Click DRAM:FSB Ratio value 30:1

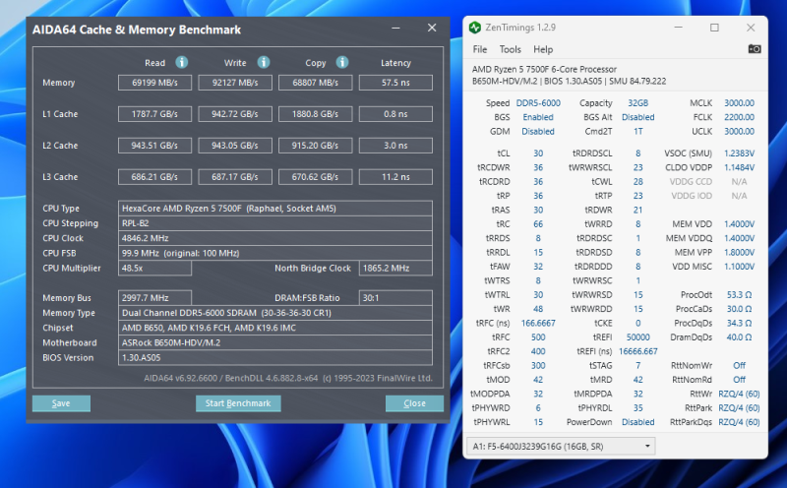395,298
